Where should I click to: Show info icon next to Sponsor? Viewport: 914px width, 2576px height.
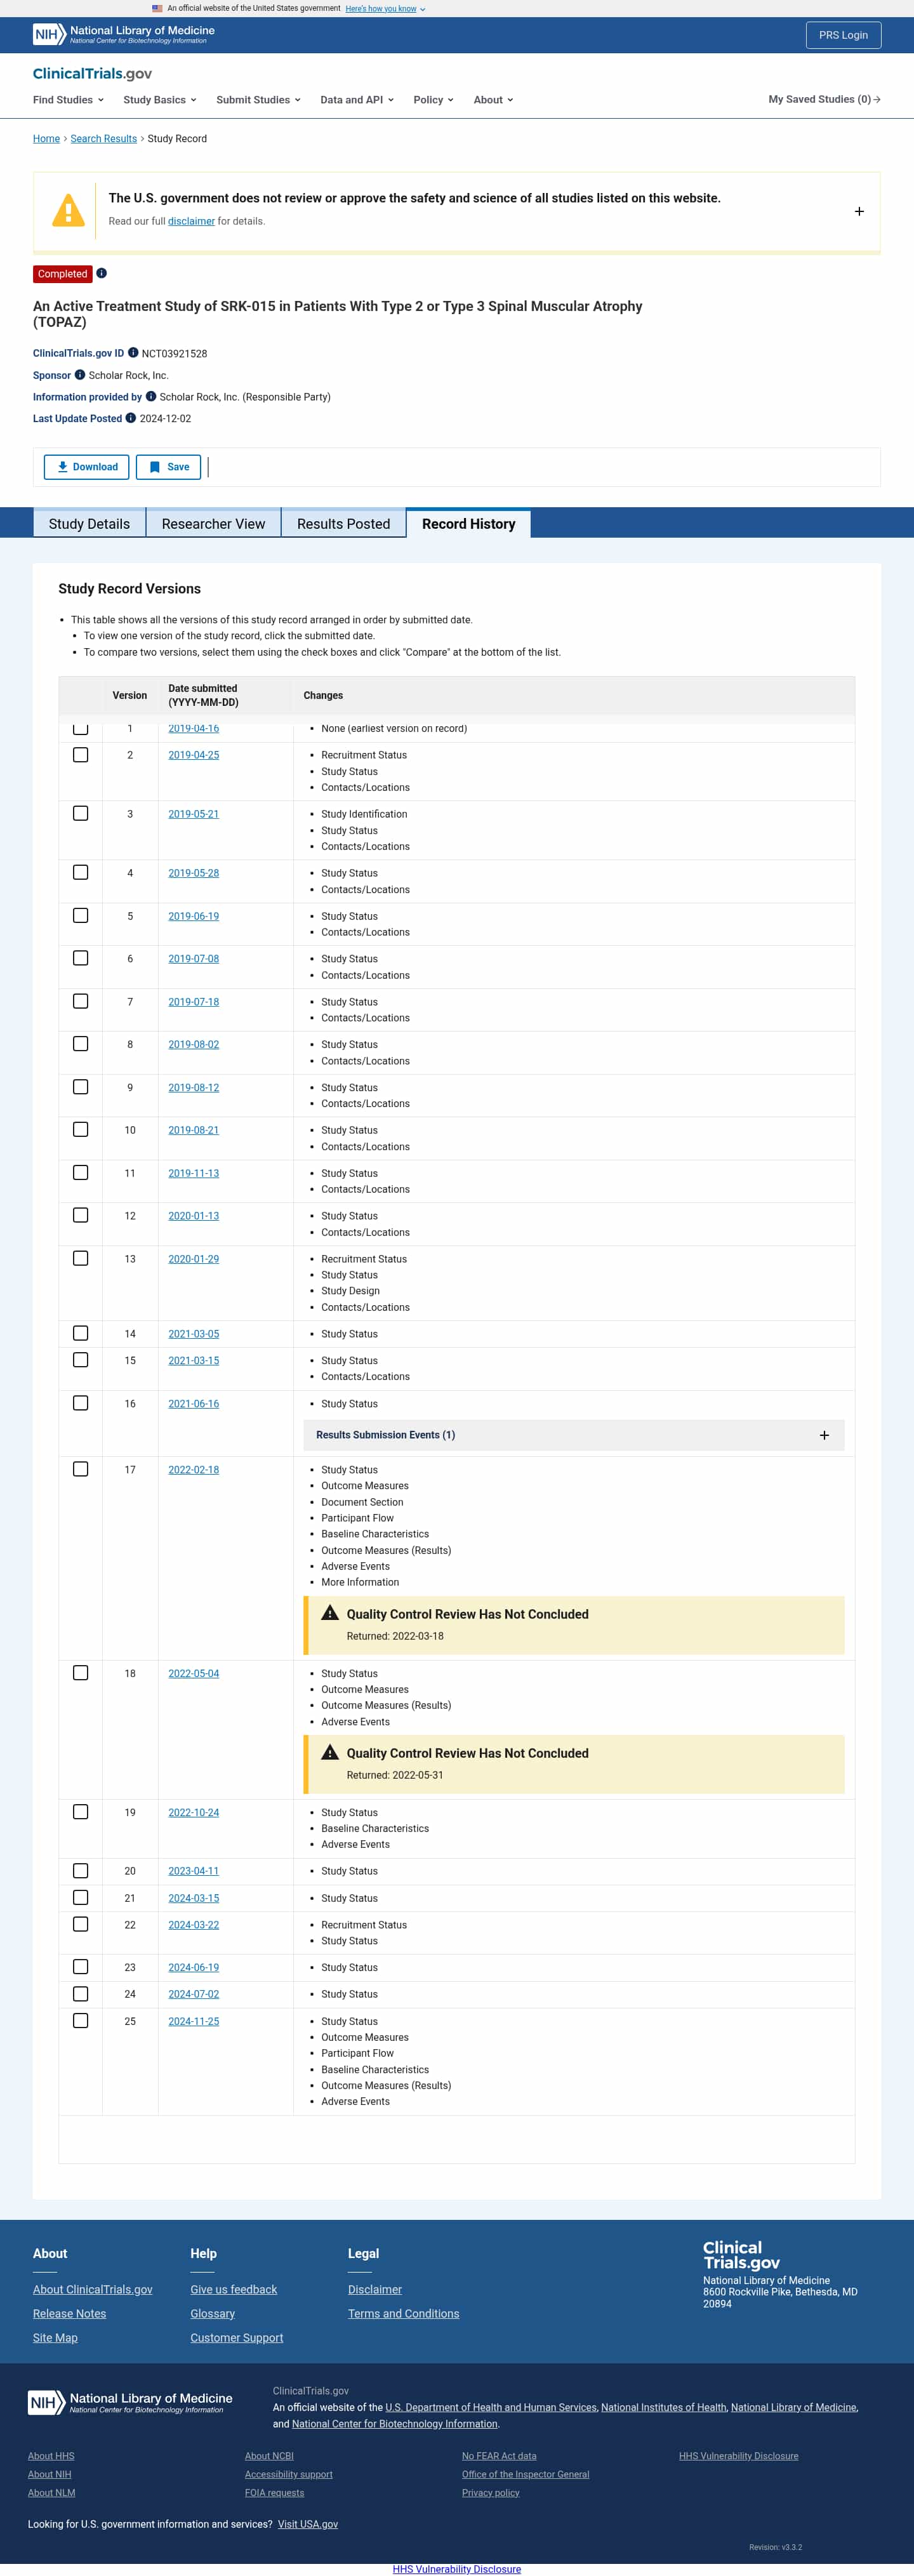tap(80, 375)
